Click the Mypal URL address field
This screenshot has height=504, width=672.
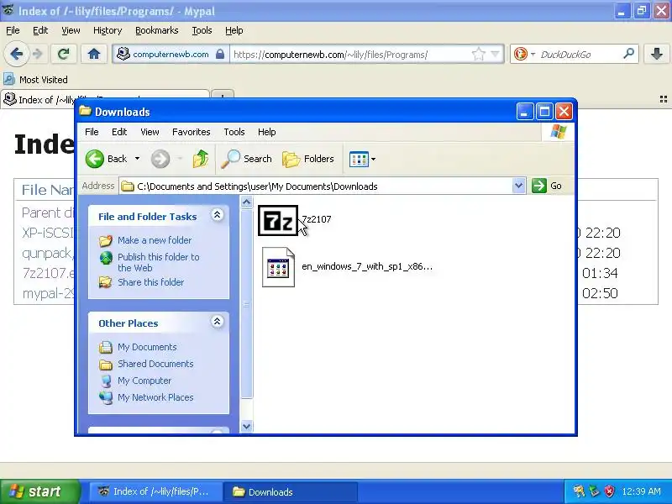(350, 55)
